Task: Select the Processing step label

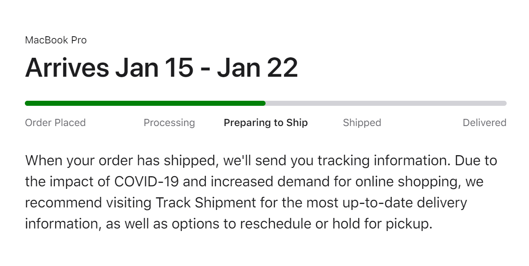Action: click(x=169, y=123)
